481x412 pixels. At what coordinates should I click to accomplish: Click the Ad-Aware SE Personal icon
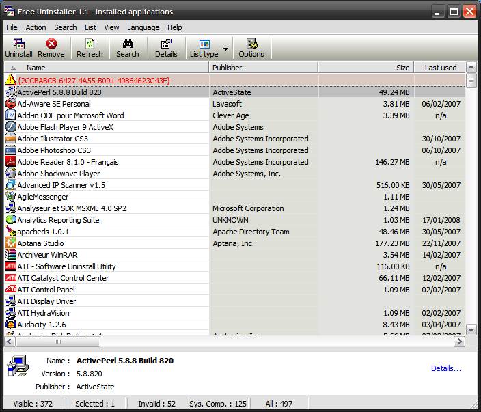(x=11, y=103)
